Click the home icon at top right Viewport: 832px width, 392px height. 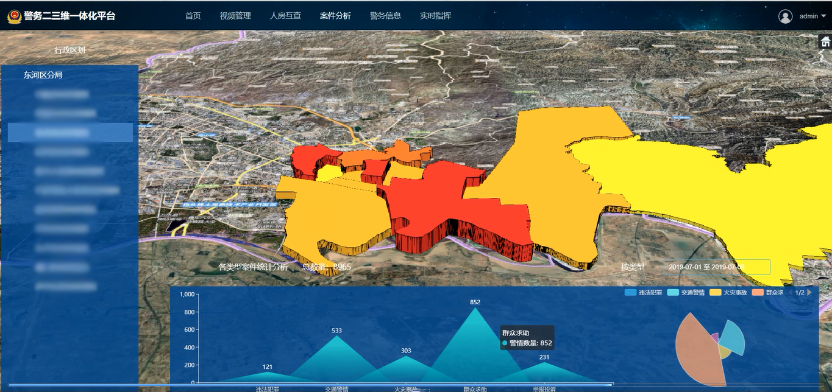[825, 41]
